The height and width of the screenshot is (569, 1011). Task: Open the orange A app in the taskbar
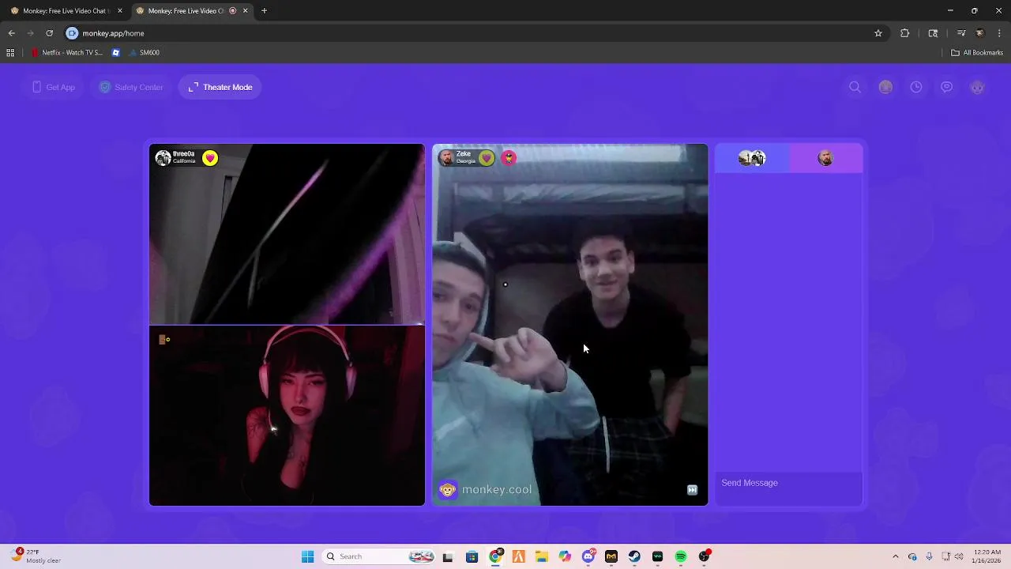(519, 556)
